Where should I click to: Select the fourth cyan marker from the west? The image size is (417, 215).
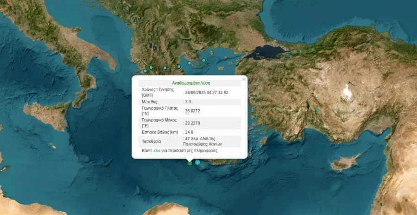[x=179, y=66]
